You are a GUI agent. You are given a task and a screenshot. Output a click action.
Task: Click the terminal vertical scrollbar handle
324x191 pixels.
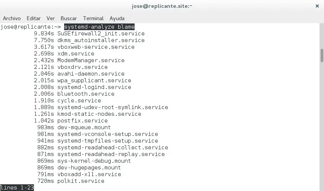tap(322, 55)
